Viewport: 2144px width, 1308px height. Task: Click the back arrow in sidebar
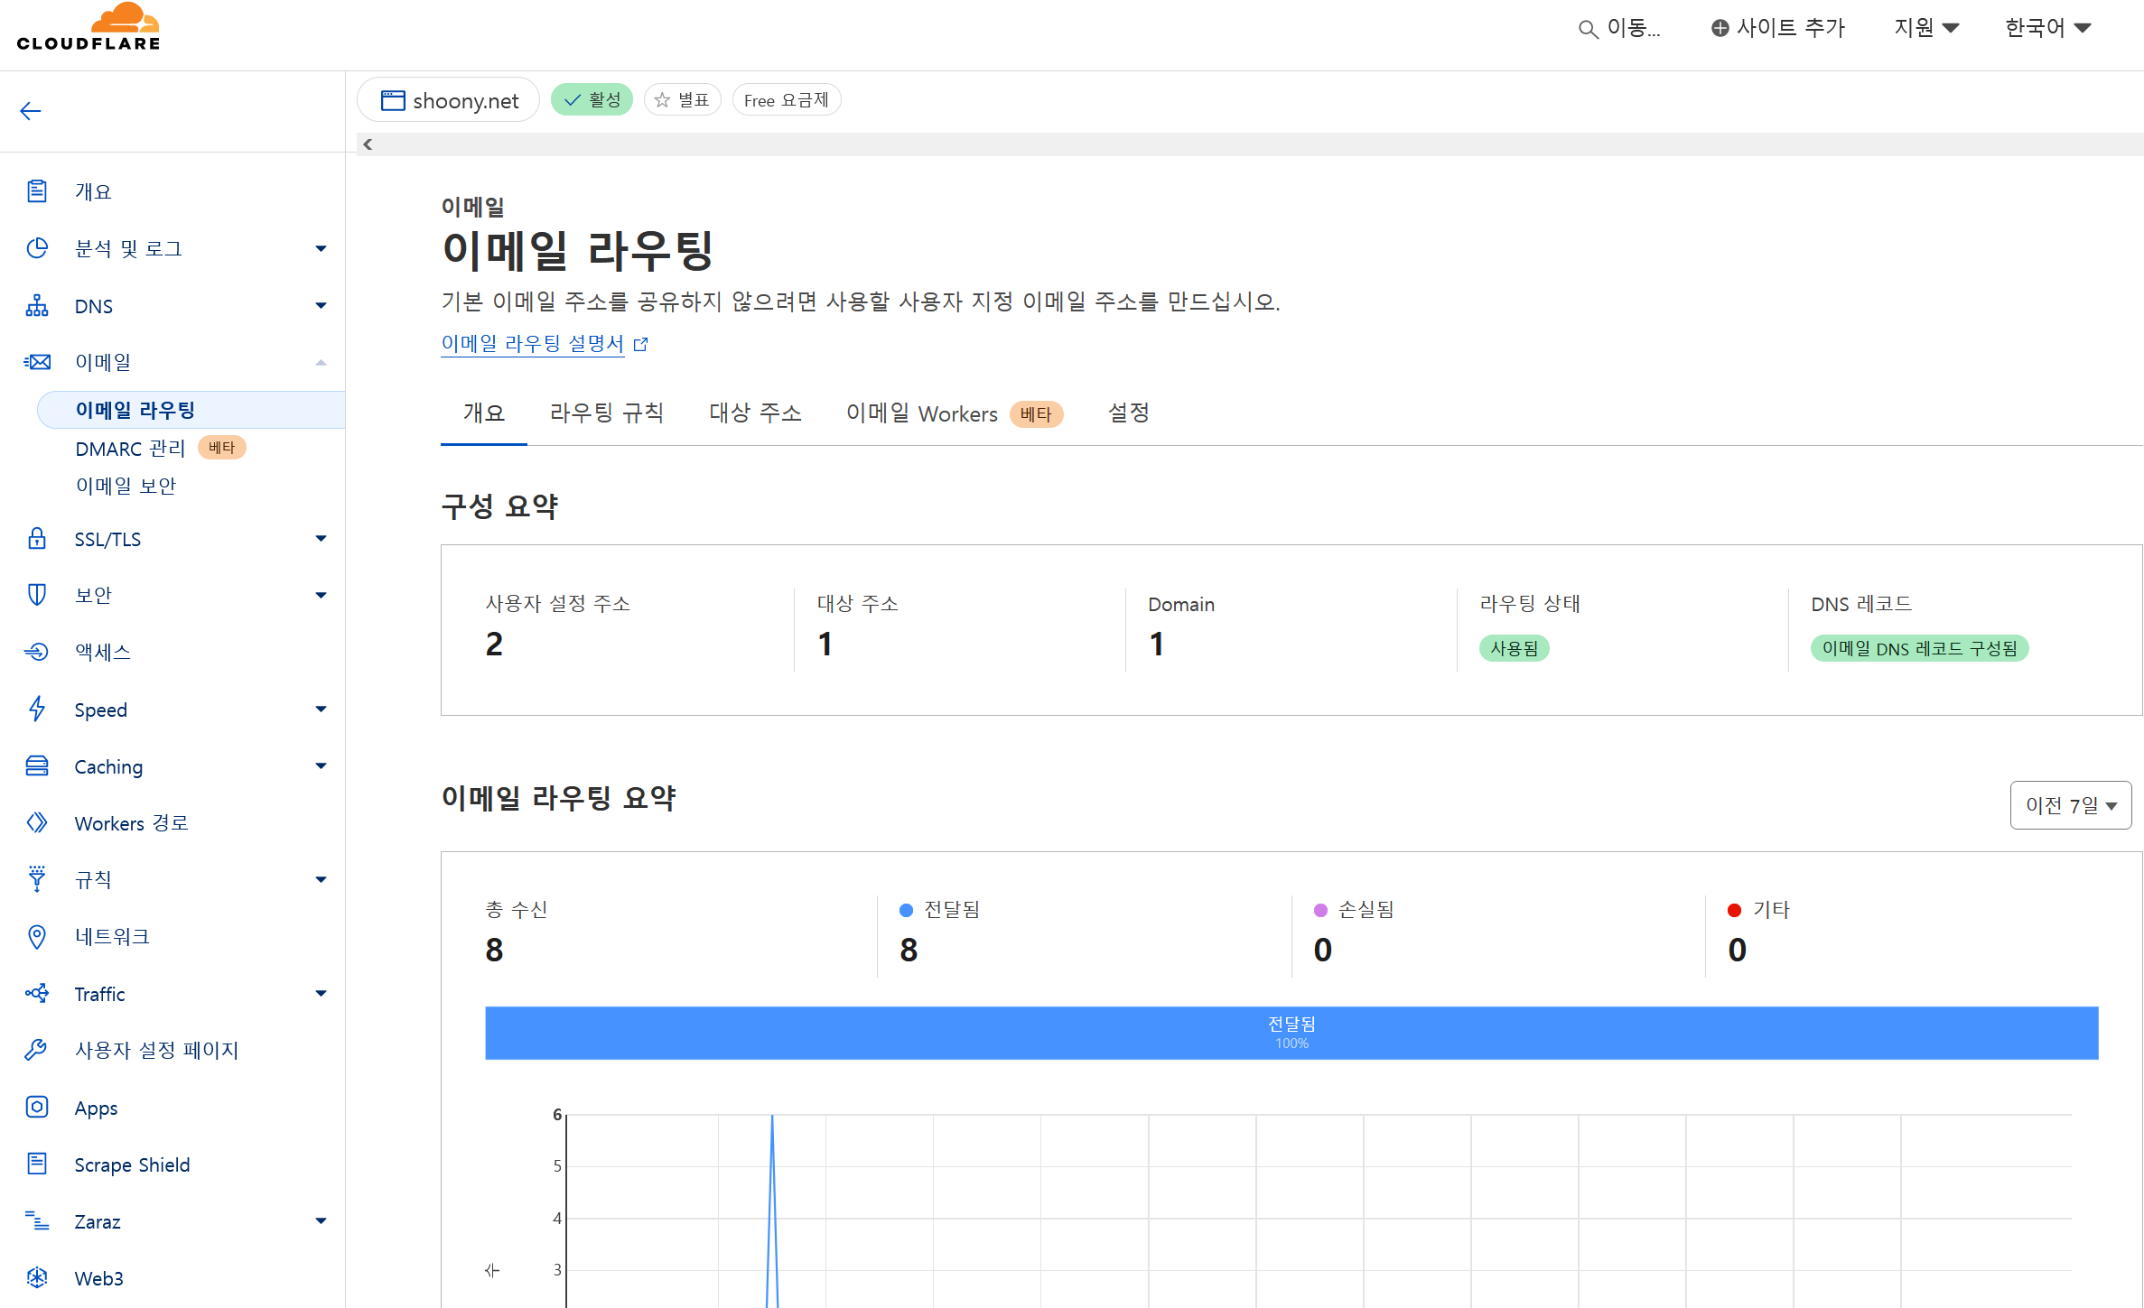(x=31, y=111)
